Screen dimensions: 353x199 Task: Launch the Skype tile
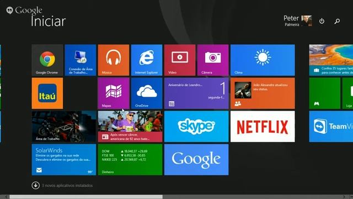196,127
